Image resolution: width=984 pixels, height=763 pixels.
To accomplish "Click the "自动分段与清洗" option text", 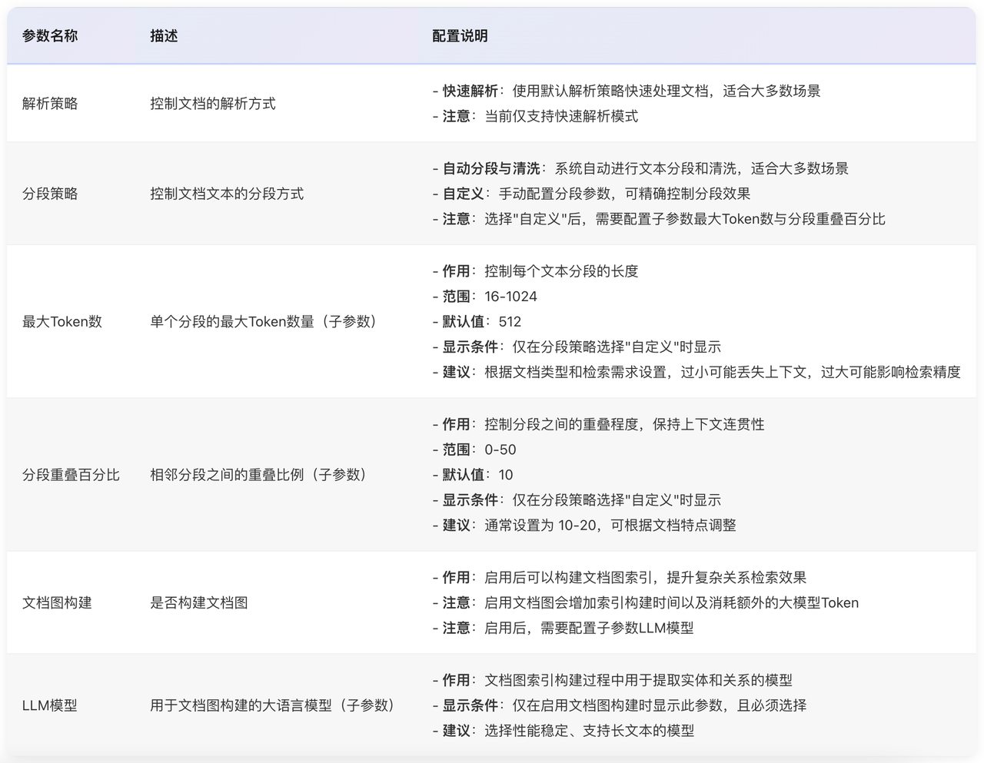I will point(480,168).
